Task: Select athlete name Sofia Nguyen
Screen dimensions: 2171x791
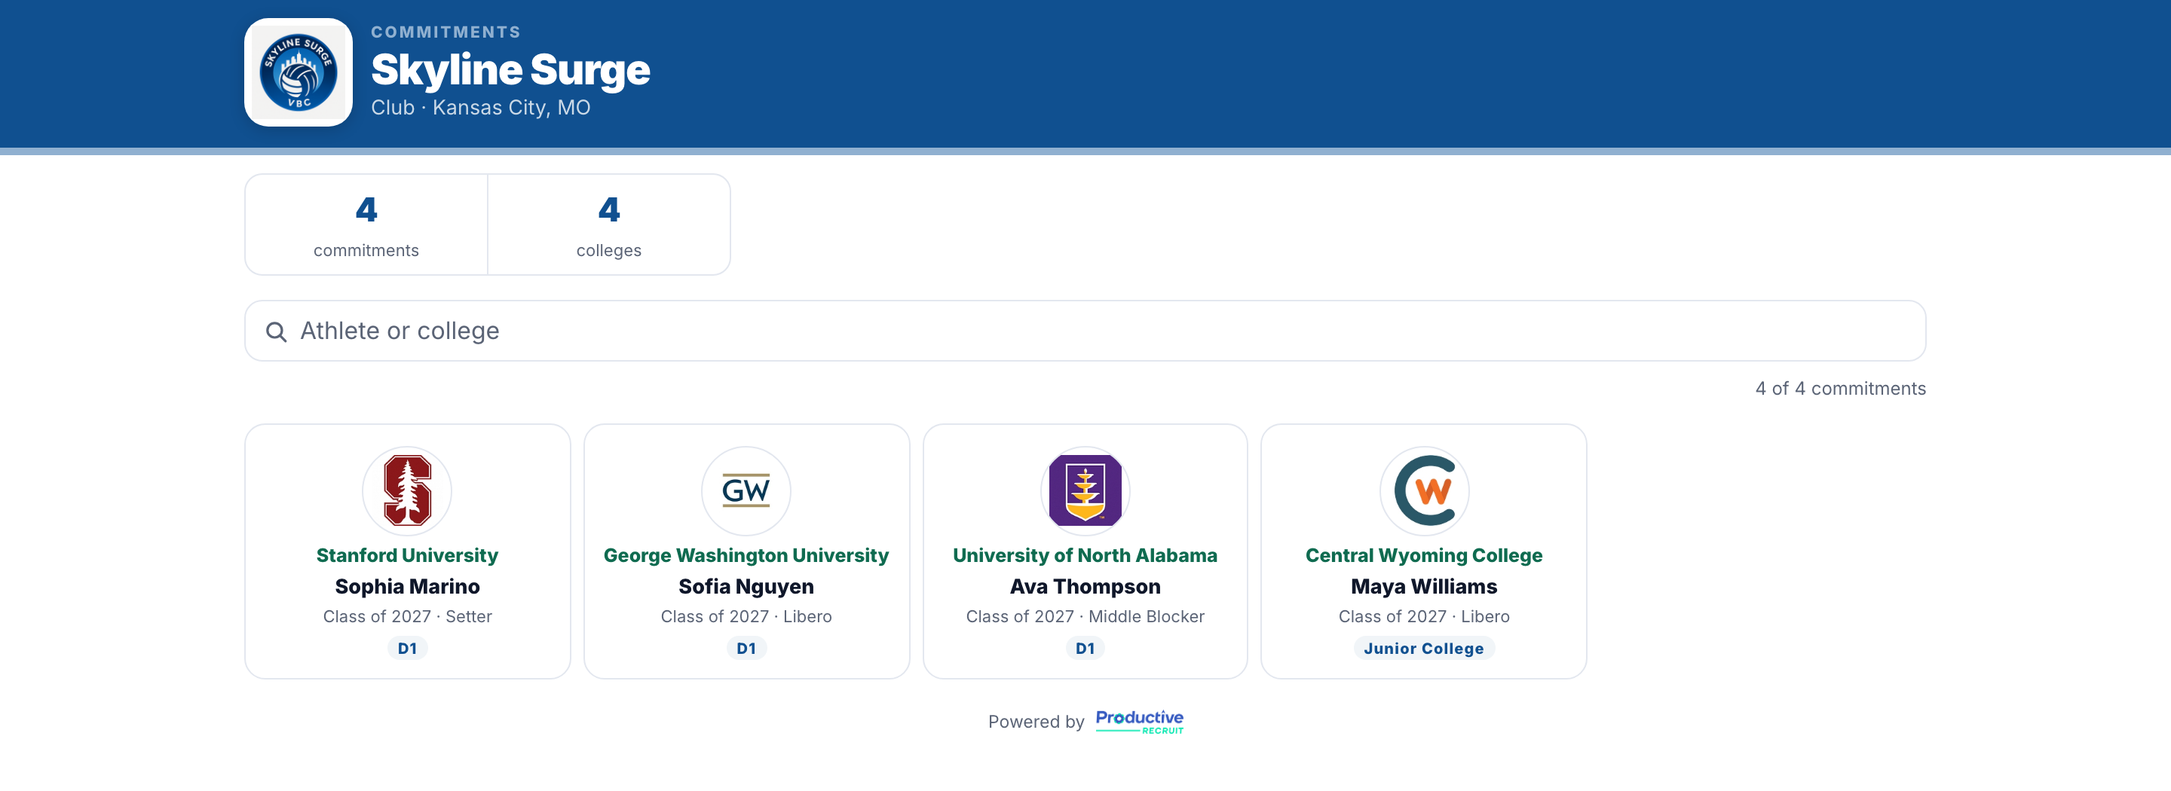Action: click(746, 586)
